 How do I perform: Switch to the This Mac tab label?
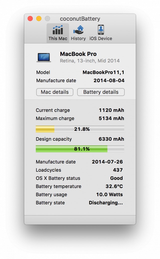pos(58,38)
